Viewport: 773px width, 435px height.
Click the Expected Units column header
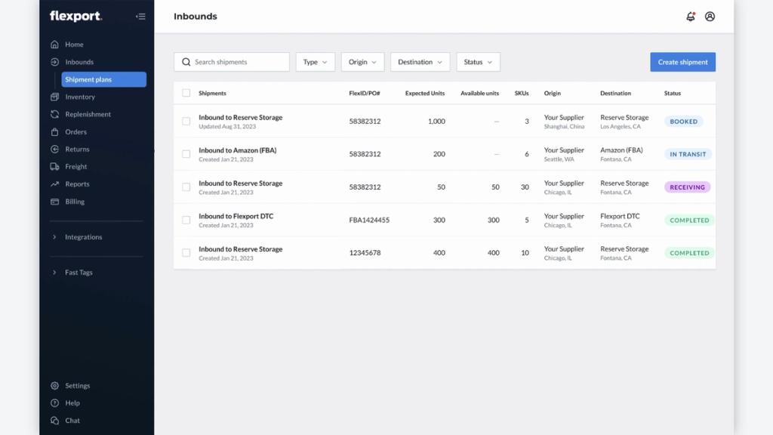[425, 93]
